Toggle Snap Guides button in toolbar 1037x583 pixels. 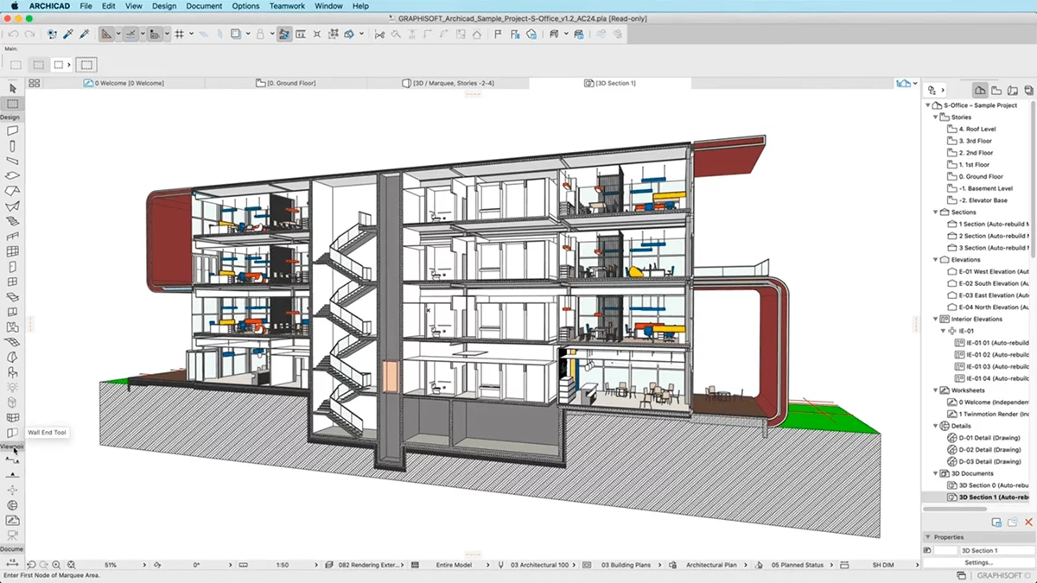[x=131, y=35]
